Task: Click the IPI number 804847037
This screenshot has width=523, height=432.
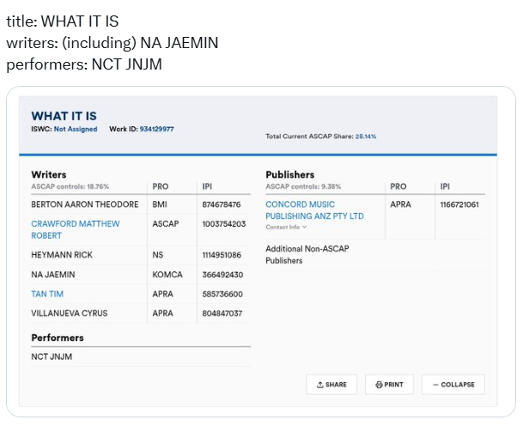Action: coord(222,313)
